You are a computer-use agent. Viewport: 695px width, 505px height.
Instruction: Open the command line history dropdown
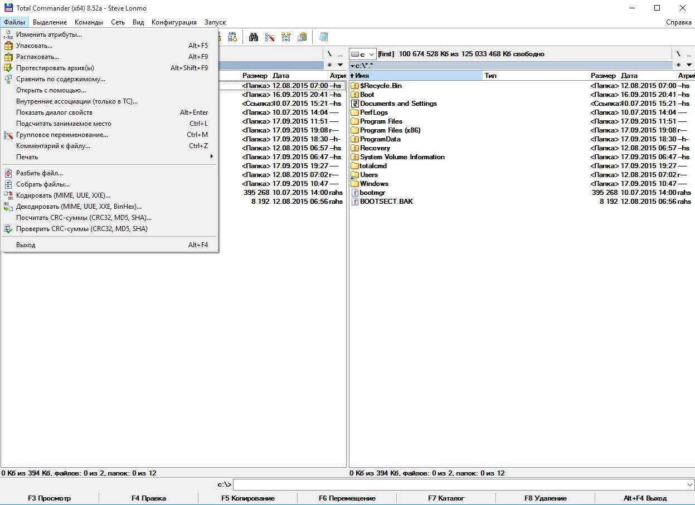point(689,484)
